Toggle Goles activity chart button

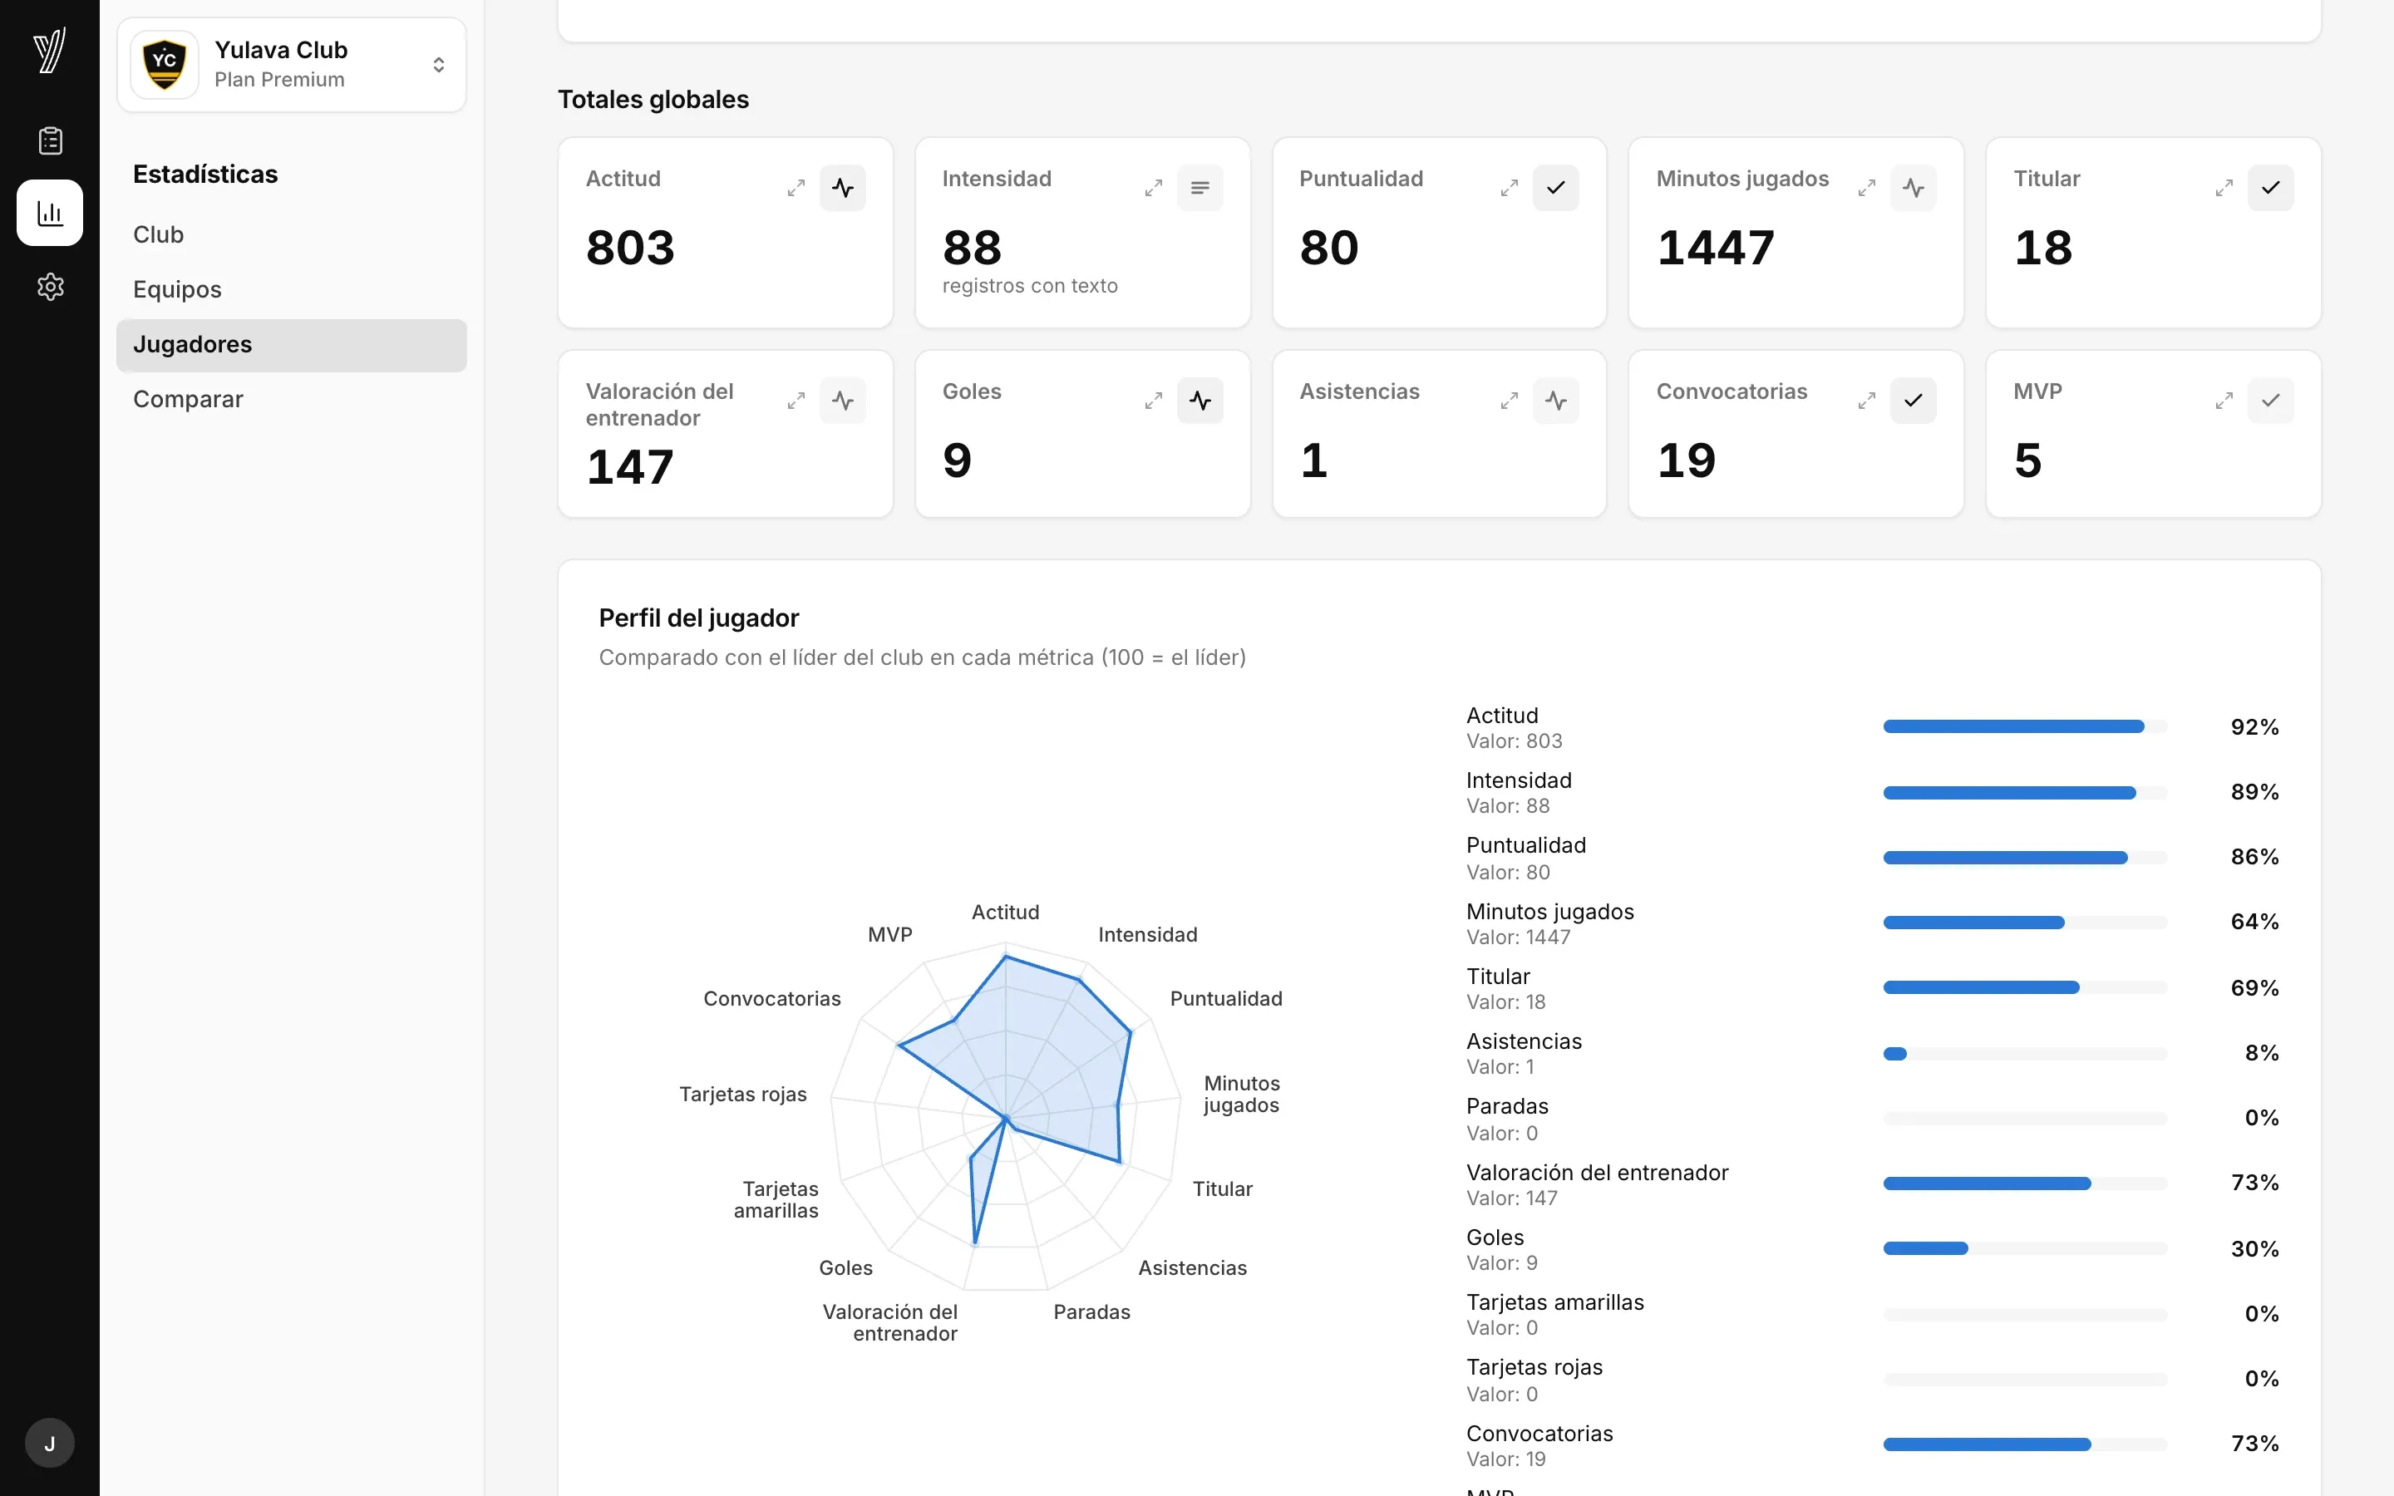[1200, 401]
